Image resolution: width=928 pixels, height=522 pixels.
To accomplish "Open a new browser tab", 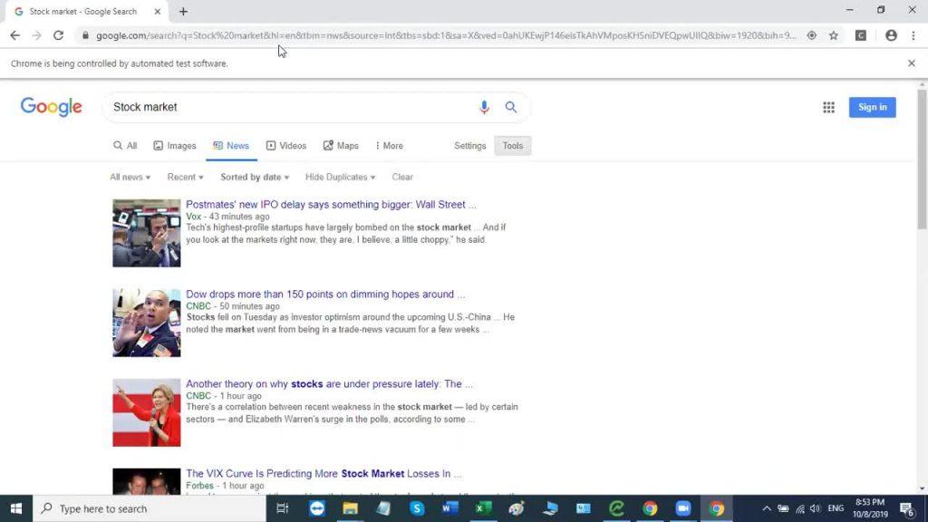I will pyautogui.click(x=183, y=11).
